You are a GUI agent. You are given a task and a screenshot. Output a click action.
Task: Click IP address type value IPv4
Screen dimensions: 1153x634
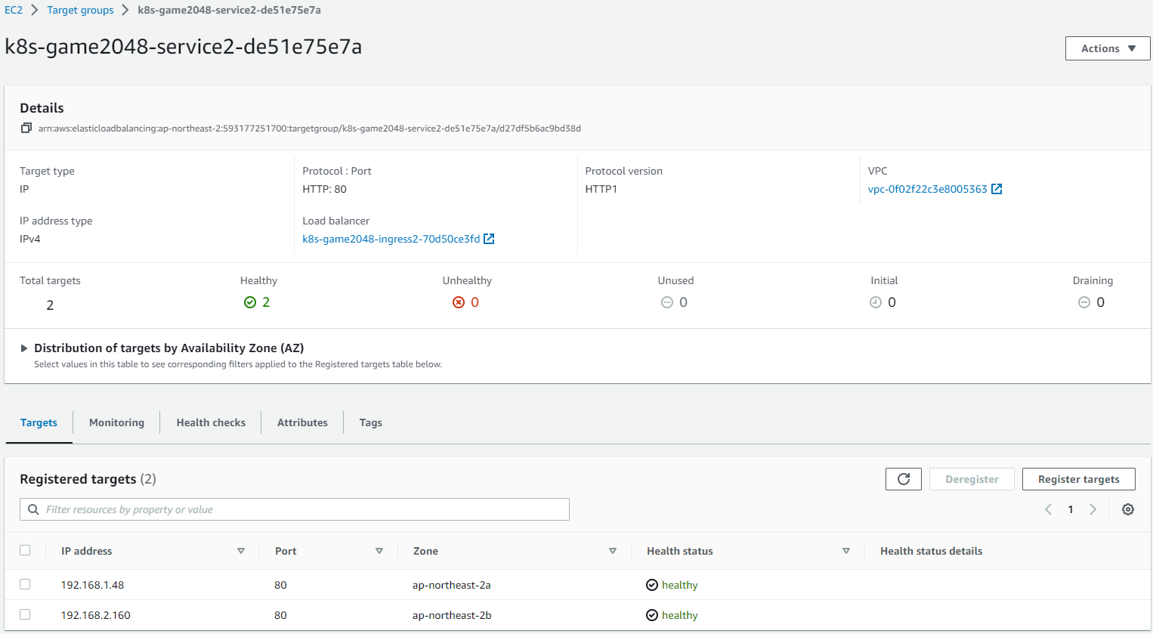(x=30, y=239)
